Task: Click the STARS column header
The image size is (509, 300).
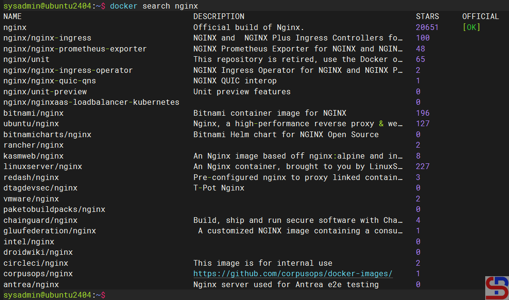Action: click(x=427, y=17)
